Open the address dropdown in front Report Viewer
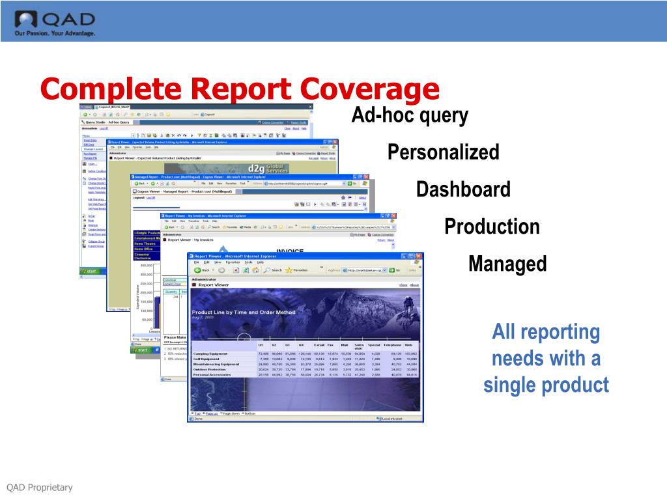This screenshot has width=667, height=500. [x=384, y=270]
